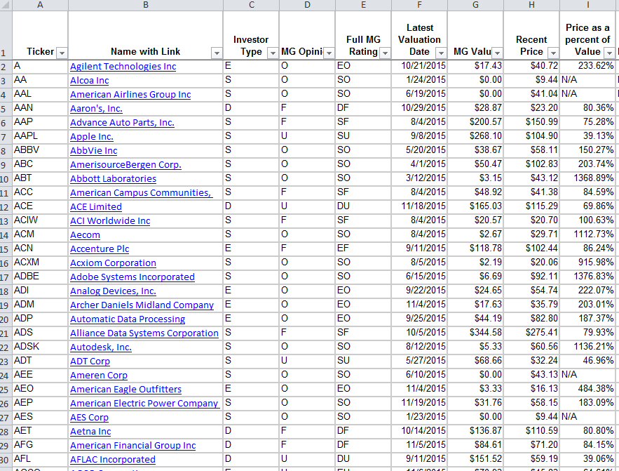Follow the American Campus Communities link

(x=142, y=193)
